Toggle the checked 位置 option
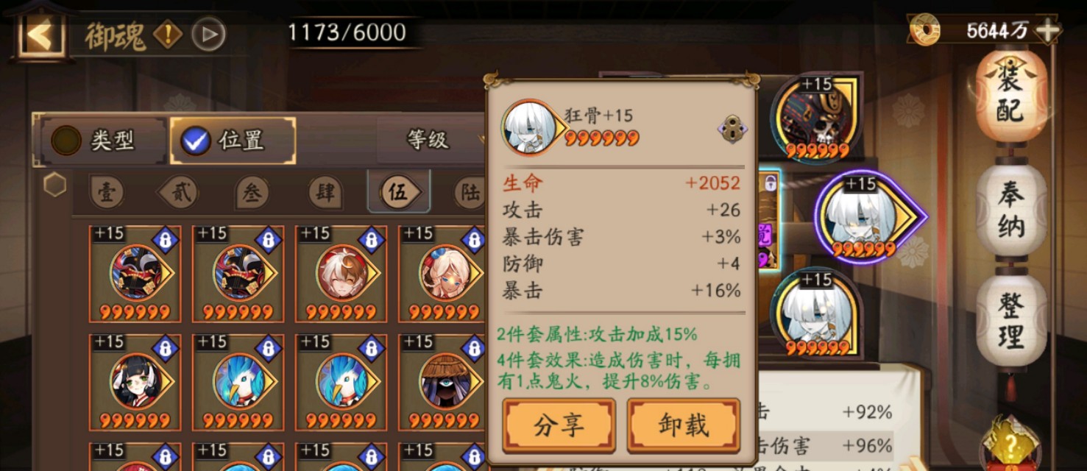 (233, 141)
